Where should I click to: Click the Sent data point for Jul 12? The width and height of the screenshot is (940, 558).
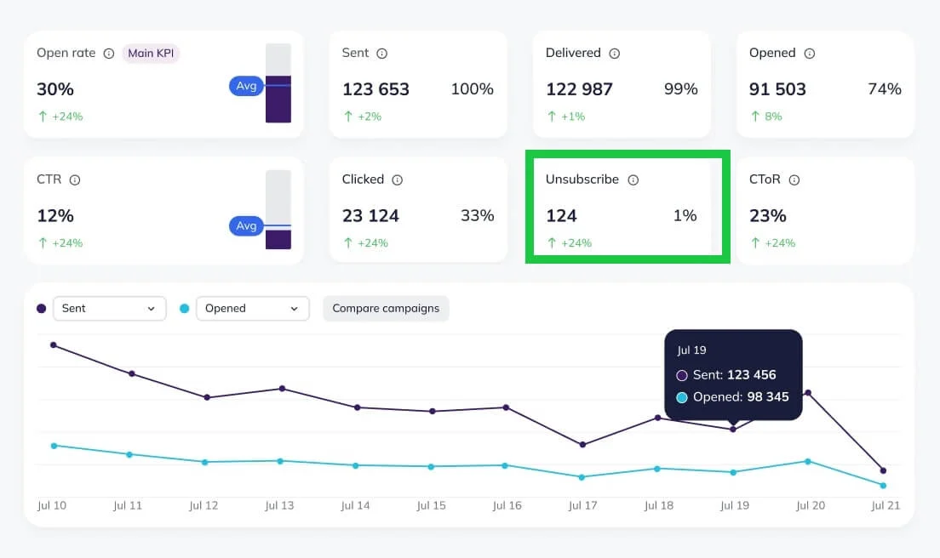(207, 397)
